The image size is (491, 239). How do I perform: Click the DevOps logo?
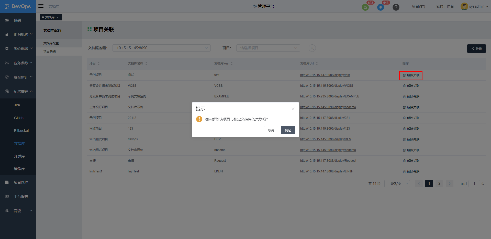coord(18,6)
